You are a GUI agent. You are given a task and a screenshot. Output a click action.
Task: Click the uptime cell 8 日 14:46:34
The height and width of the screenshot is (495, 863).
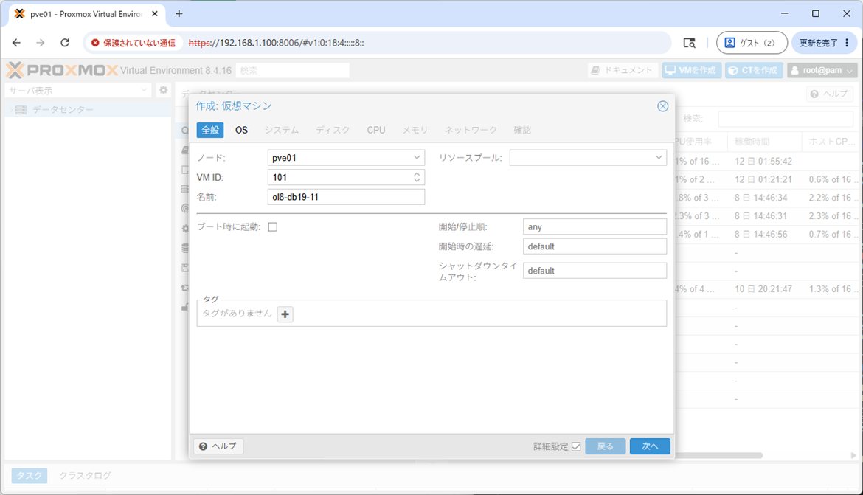760,198
